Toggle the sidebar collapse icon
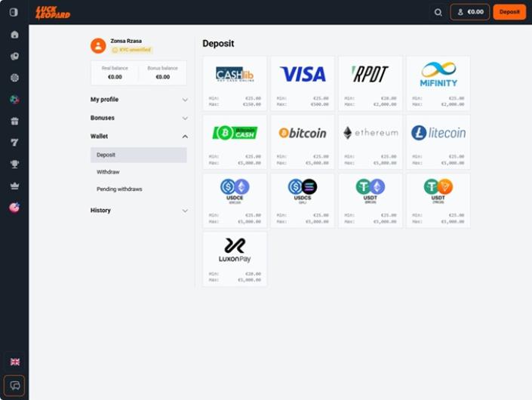 pyautogui.click(x=14, y=12)
